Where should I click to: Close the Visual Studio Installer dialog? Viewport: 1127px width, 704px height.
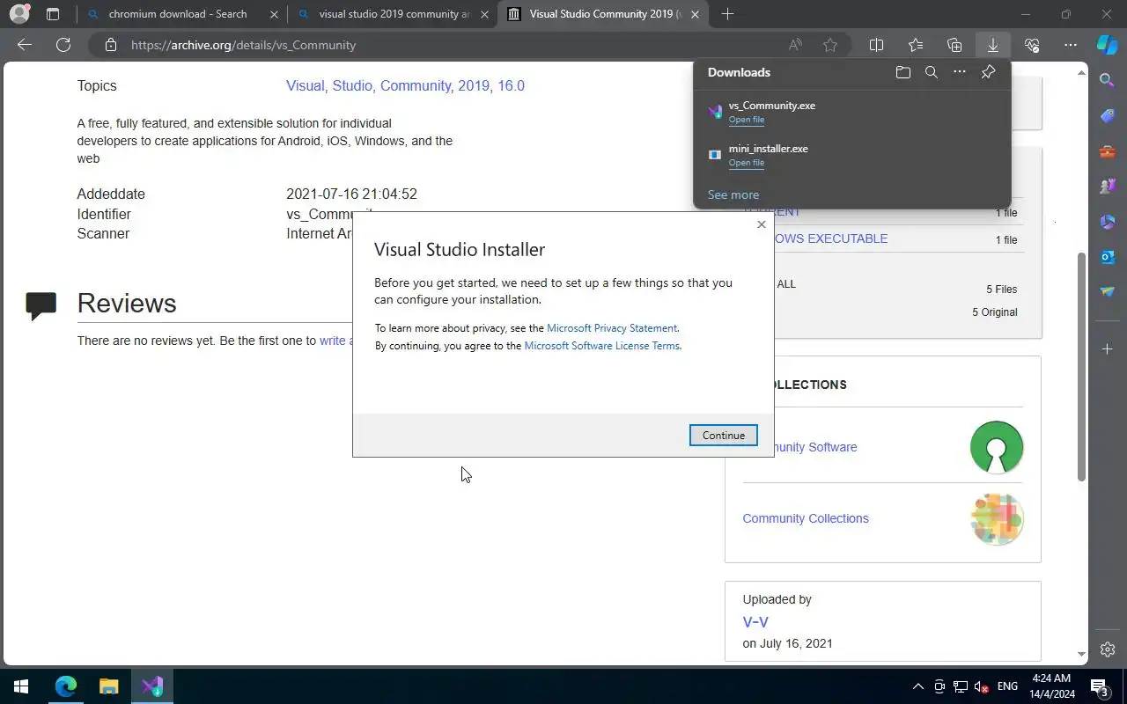(x=761, y=224)
